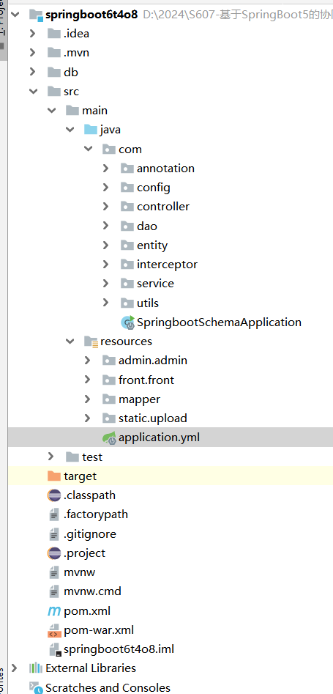The height and width of the screenshot is (694, 333).
Task: Click the db folder icon
Action: 54,72
